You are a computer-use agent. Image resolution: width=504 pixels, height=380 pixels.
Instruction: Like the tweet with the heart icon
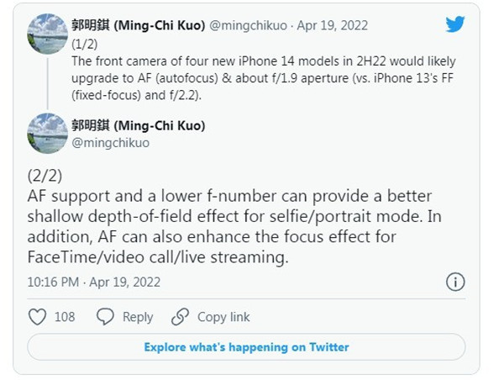click(38, 317)
